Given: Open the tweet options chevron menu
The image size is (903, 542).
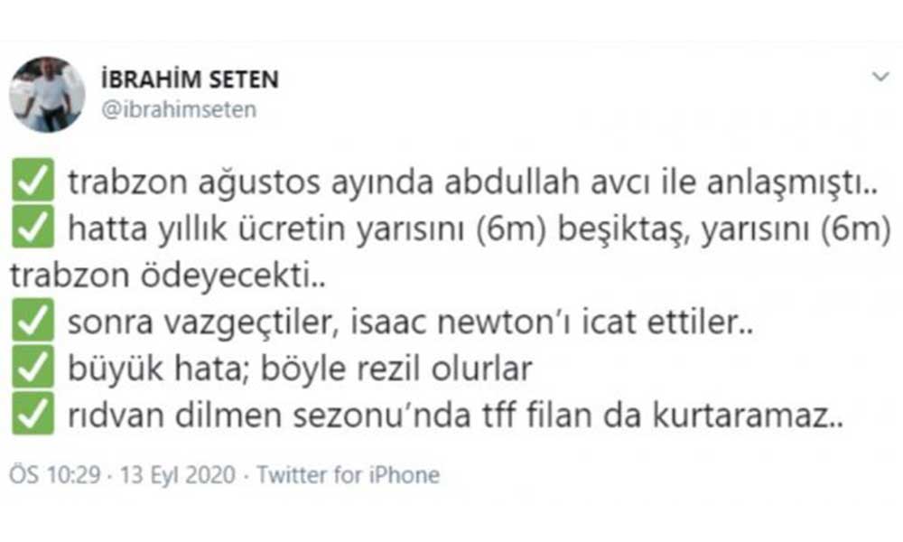Looking at the screenshot, I should 880,77.
